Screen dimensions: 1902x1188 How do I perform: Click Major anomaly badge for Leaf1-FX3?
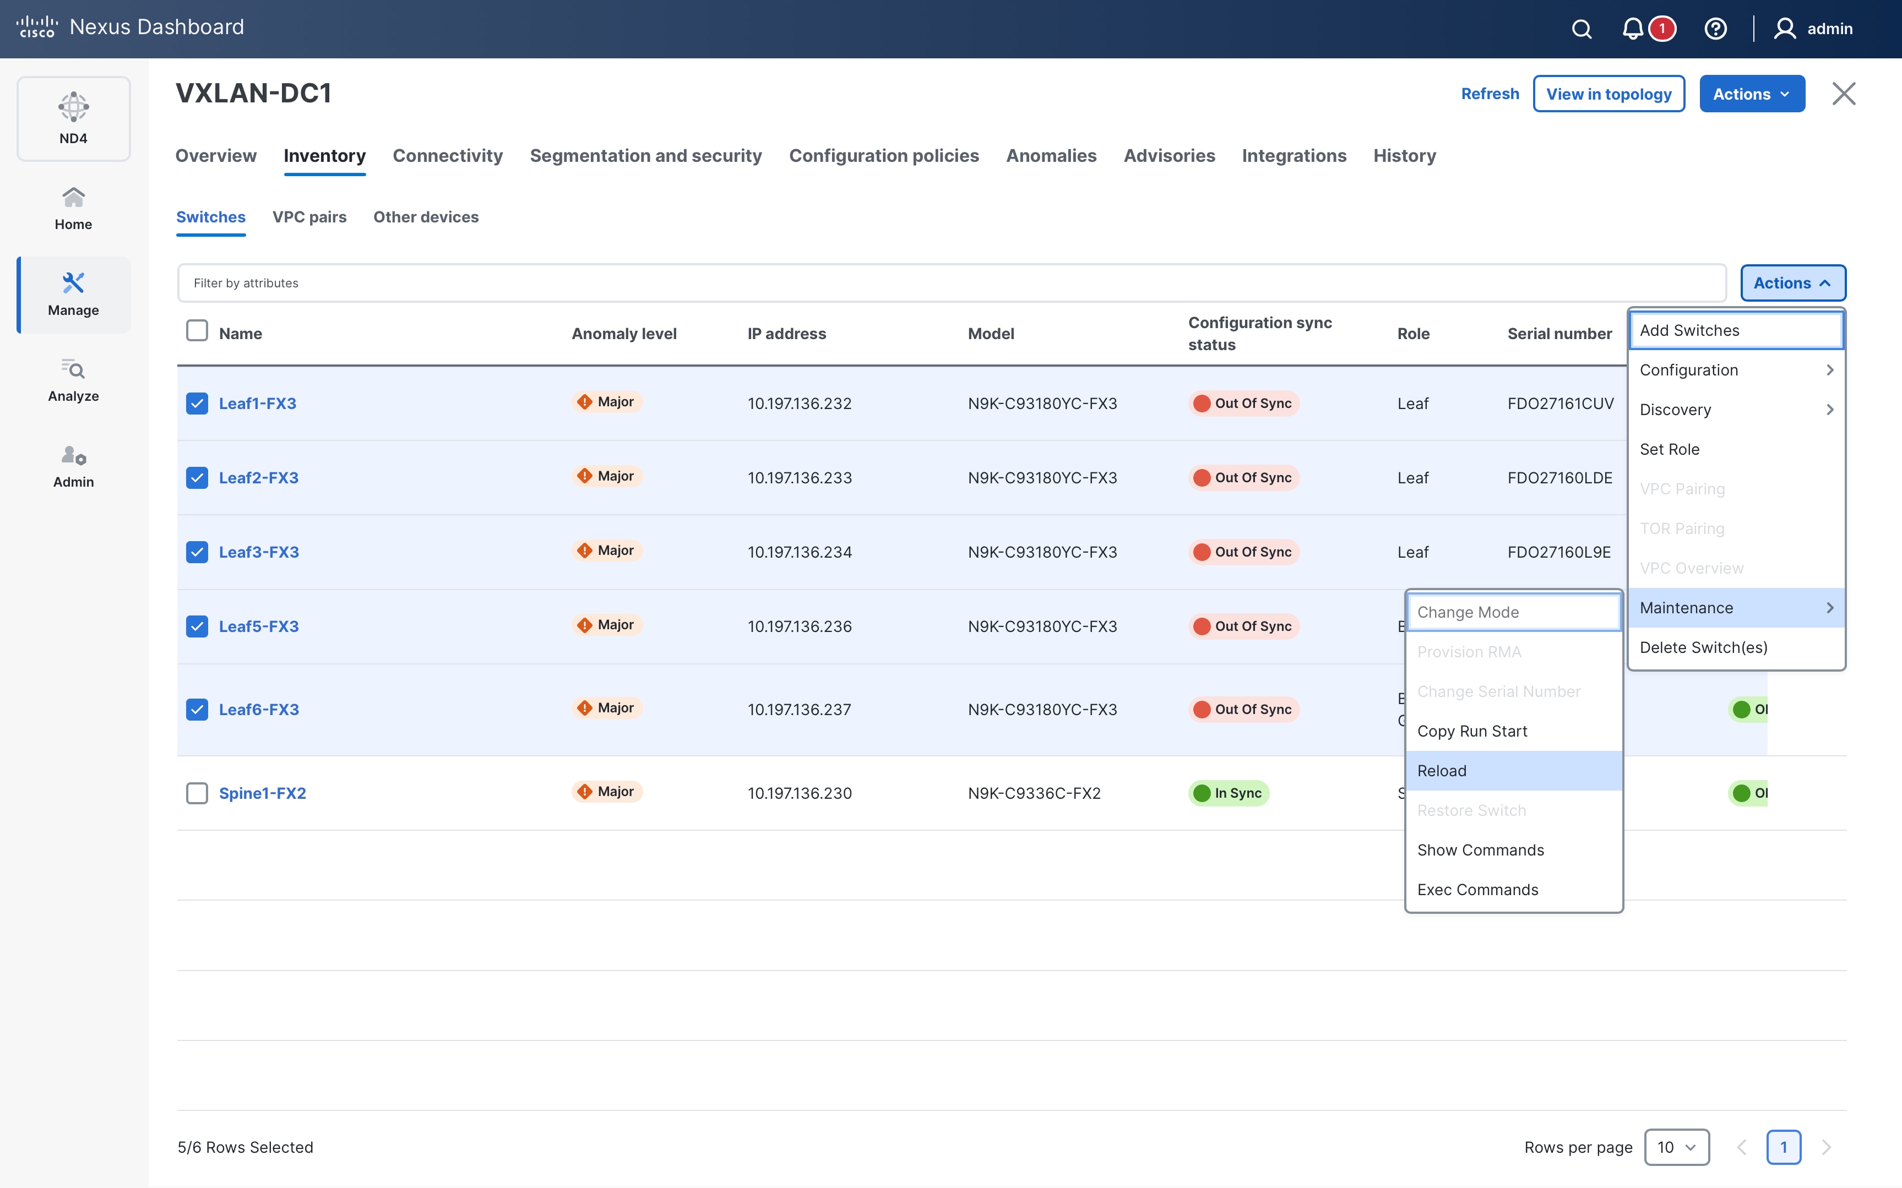607,401
